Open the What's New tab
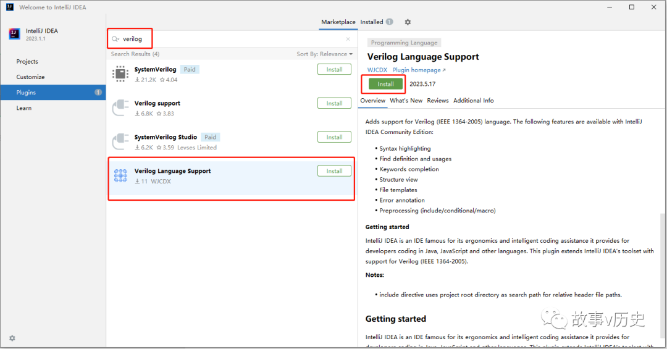Image resolution: width=667 pixels, height=349 pixels. pos(406,101)
